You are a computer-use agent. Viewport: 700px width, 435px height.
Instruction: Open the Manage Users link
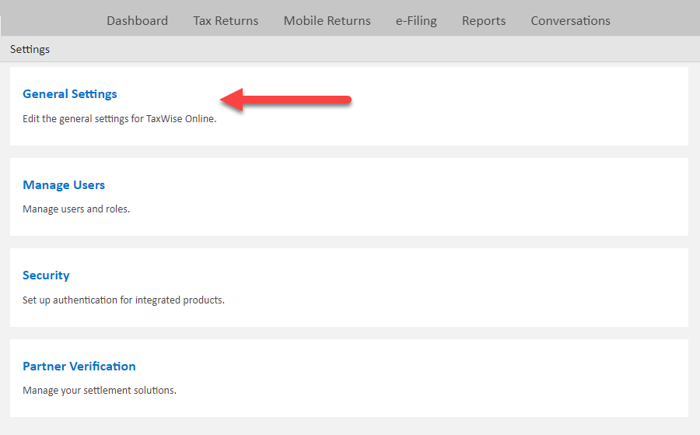pyautogui.click(x=64, y=185)
